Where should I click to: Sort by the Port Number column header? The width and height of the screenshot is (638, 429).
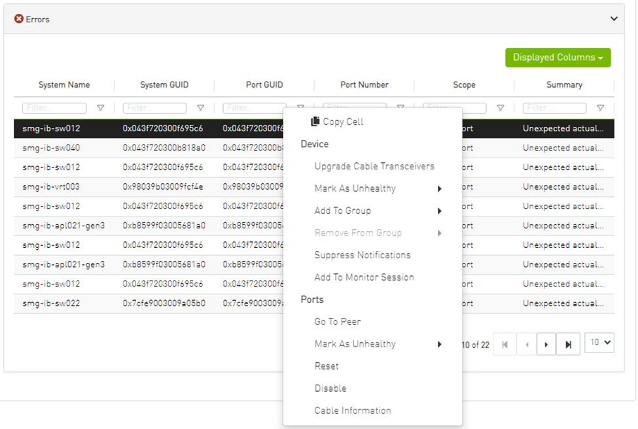[364, 85]
